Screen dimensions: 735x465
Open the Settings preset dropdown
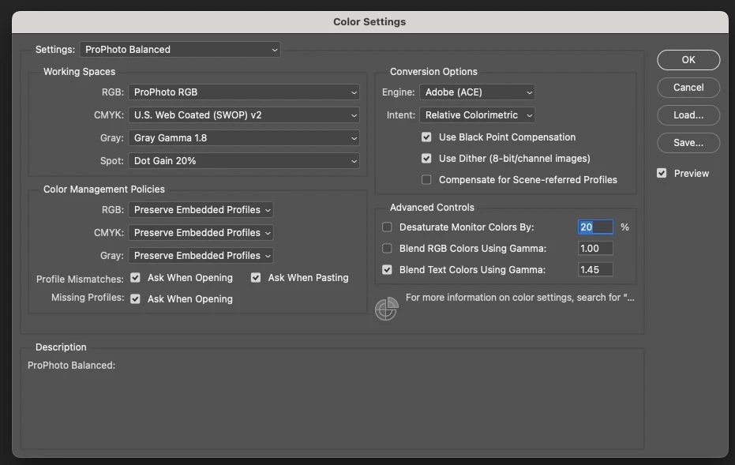(x=180, y=50)
